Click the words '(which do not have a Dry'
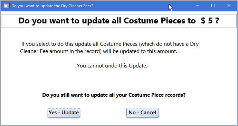The image size is (238, 126). pyautogui.click(x=169, y=44)
